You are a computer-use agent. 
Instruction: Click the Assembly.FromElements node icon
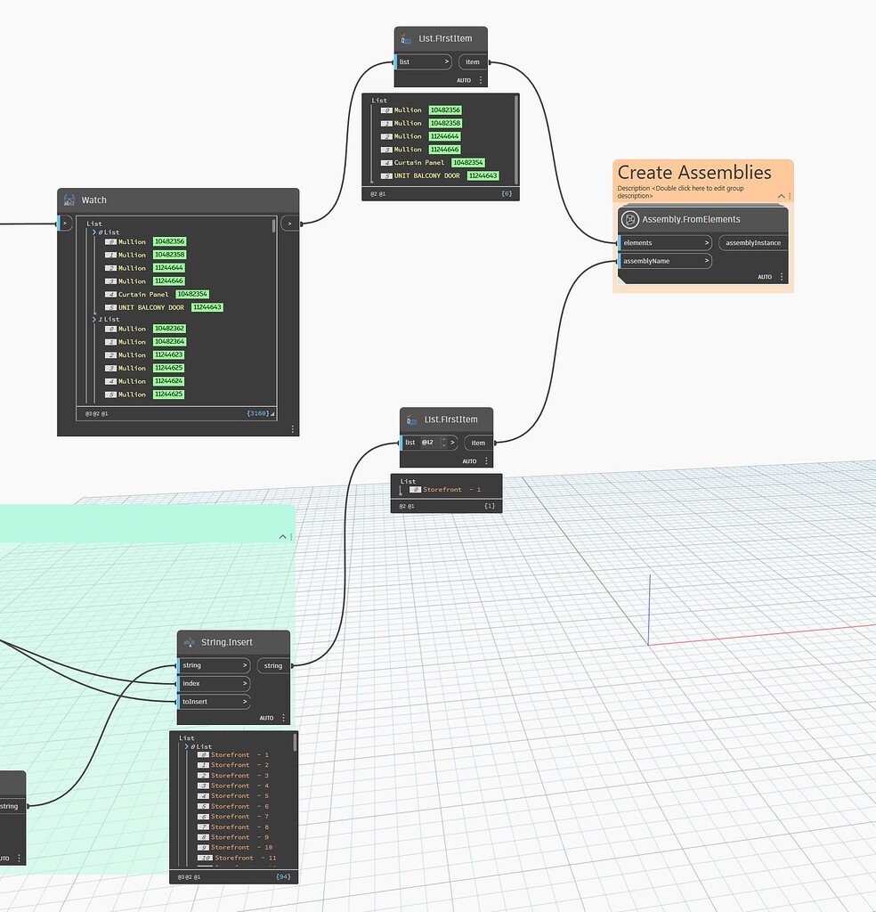tap(629, 219)
